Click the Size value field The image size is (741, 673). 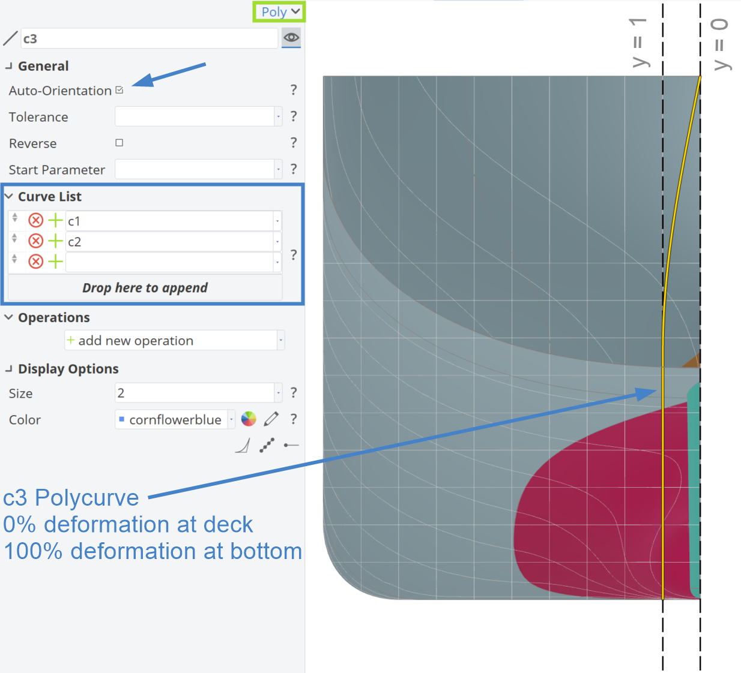pos(195,393)
